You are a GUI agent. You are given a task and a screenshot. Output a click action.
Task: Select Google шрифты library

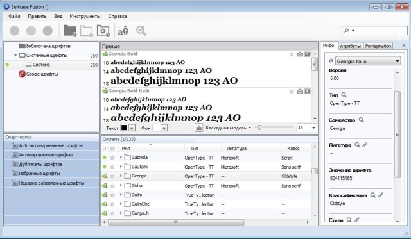point(42,74)
